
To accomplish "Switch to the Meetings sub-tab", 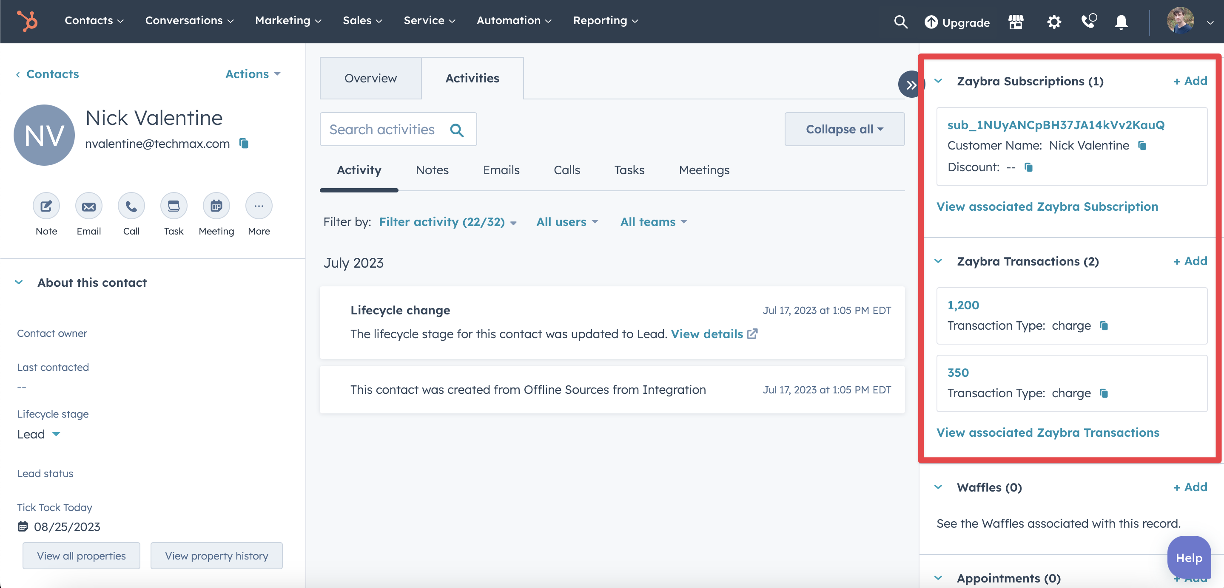I will pyautogui.click(x=704, y=170).
